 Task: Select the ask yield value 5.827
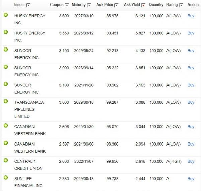(x=140, y=33)
